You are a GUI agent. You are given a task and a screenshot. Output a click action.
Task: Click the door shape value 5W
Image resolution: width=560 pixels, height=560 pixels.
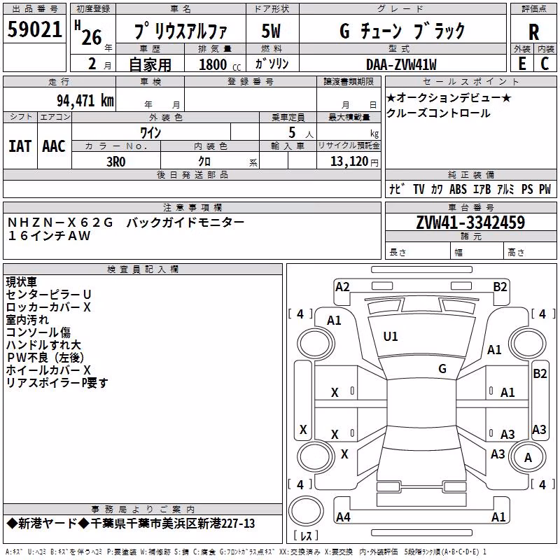click(271, 31)
